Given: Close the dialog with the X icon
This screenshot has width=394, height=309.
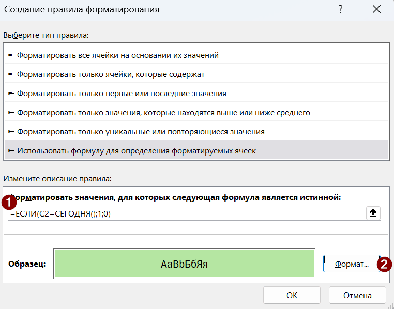Looking at the screenshot, I should 376,9.
